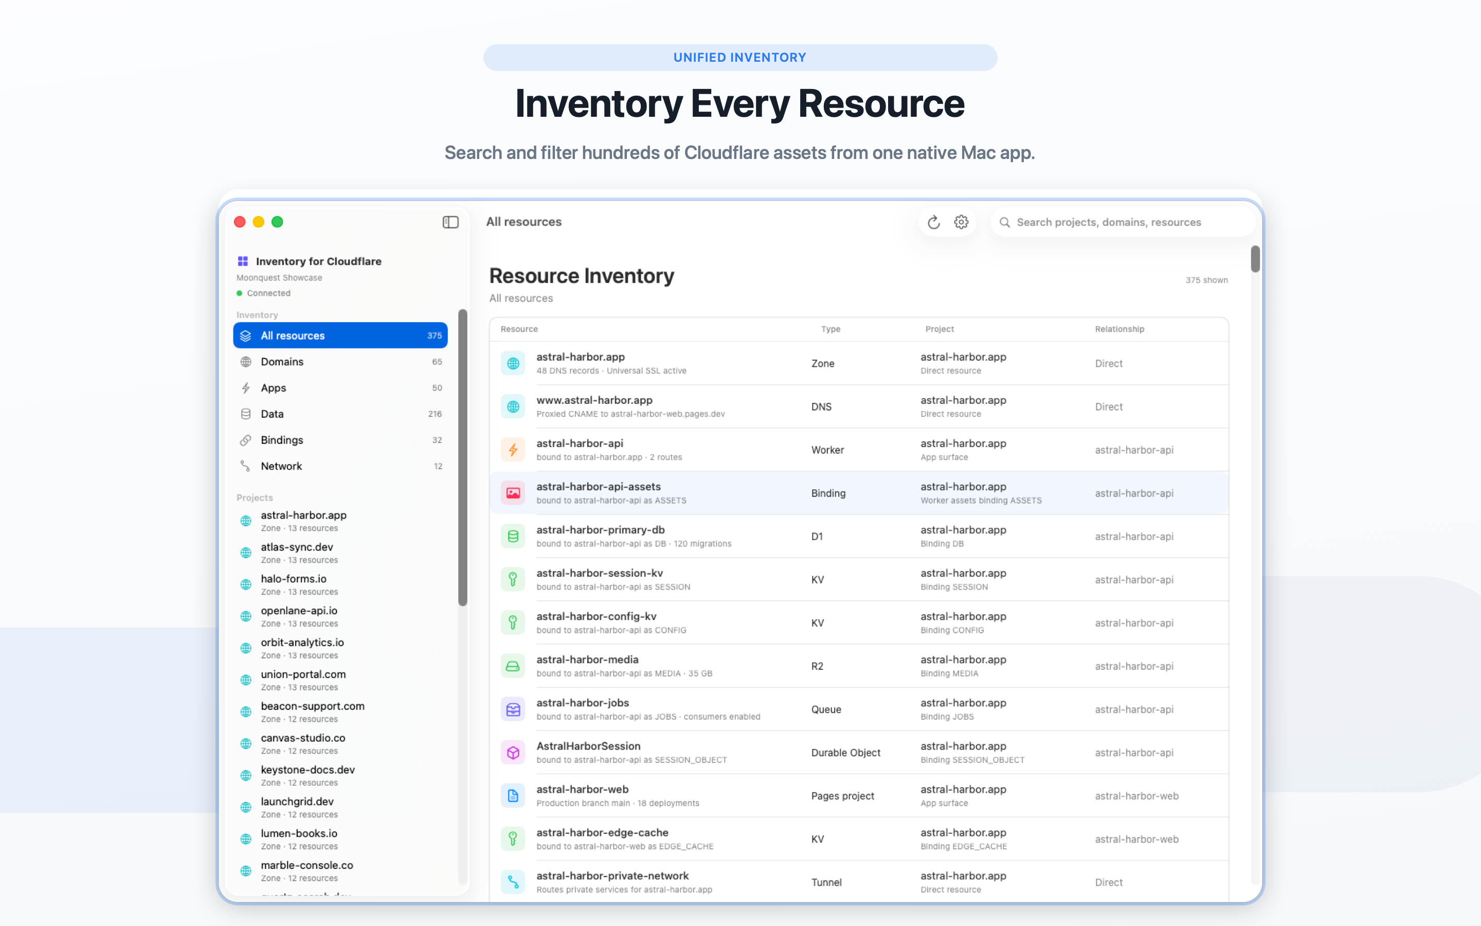Click the astral-harbor-web relationship cell of edge-cache row
Viewport: 1481px width, 926px height.
pos(1136,839)
